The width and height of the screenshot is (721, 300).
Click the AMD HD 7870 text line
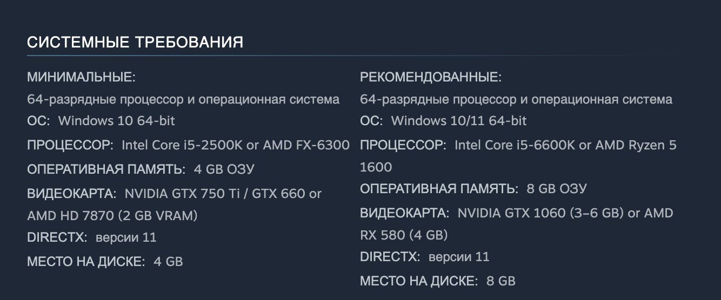pyautogui.click(x=112, y=216)
